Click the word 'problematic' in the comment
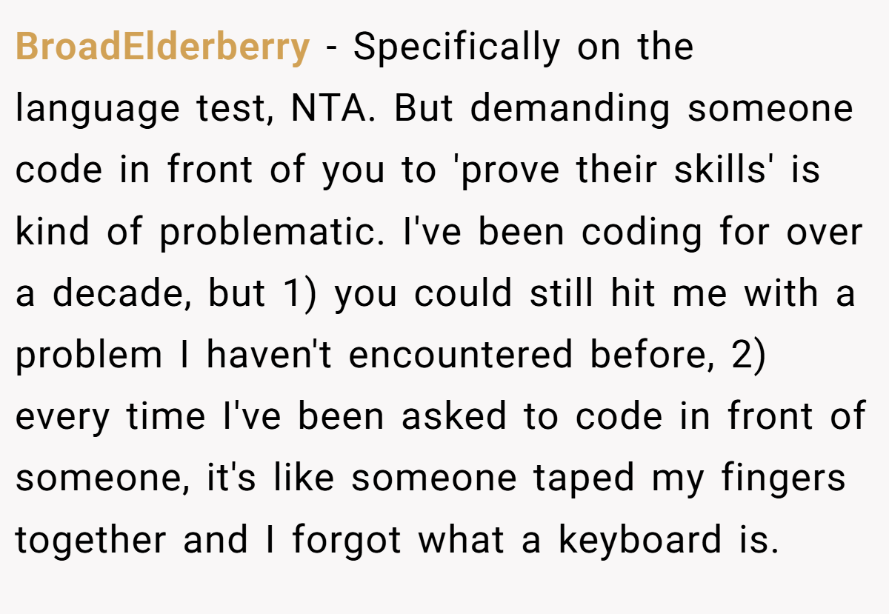Viewport: 889px width, 614px height. coord(267,233)
